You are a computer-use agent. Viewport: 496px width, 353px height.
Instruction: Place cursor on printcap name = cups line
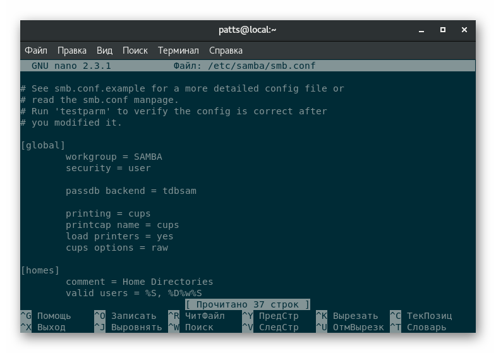122,225
